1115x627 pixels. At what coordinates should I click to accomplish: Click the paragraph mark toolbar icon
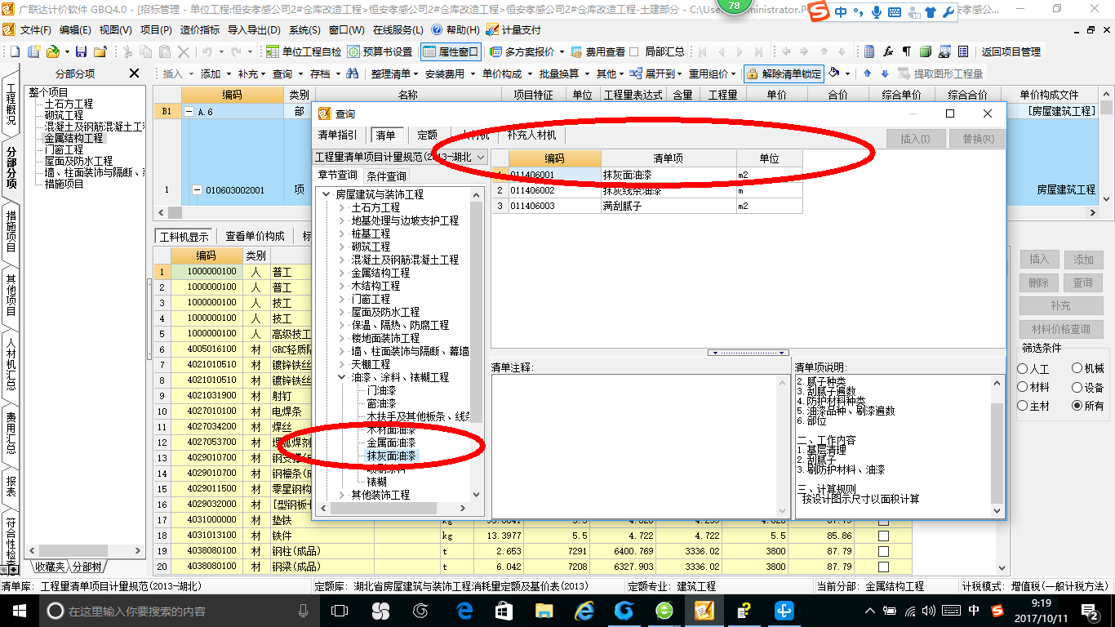907,51
